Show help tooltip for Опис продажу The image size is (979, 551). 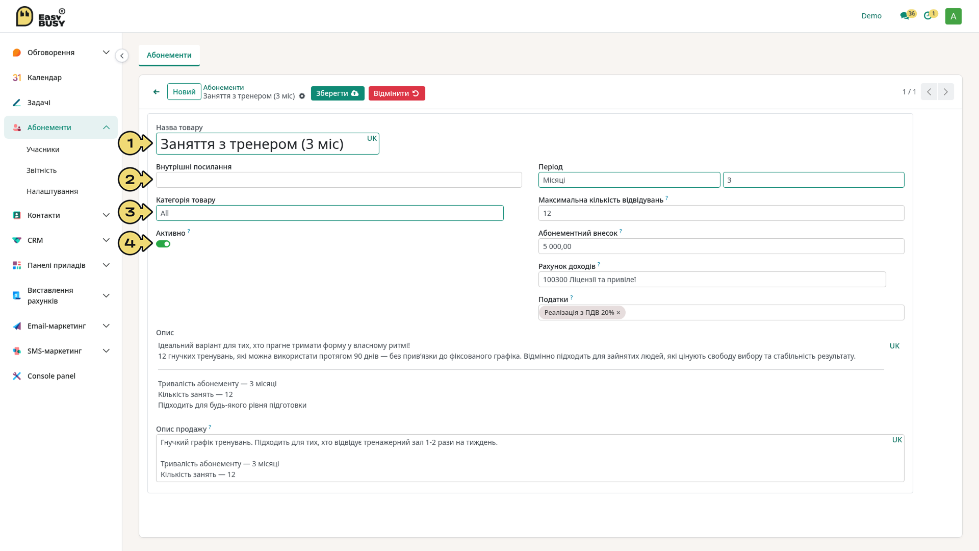tap(210, 427)
